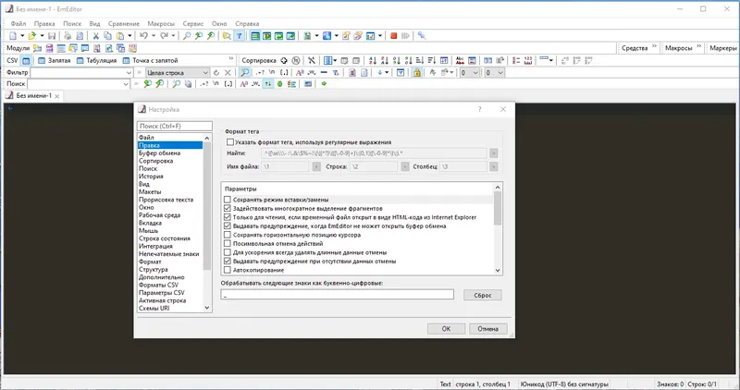
Task: Click the refresh icon in filter bar
Action: [216, 73]
